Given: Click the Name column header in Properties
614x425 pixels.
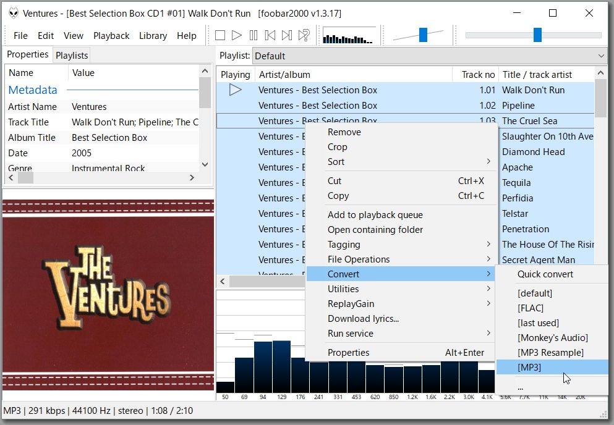Looking at the screenshot, I should [x=36, y=73].
